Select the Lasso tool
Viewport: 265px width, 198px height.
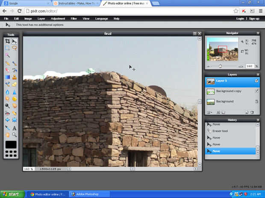click(x=15, y=48)
